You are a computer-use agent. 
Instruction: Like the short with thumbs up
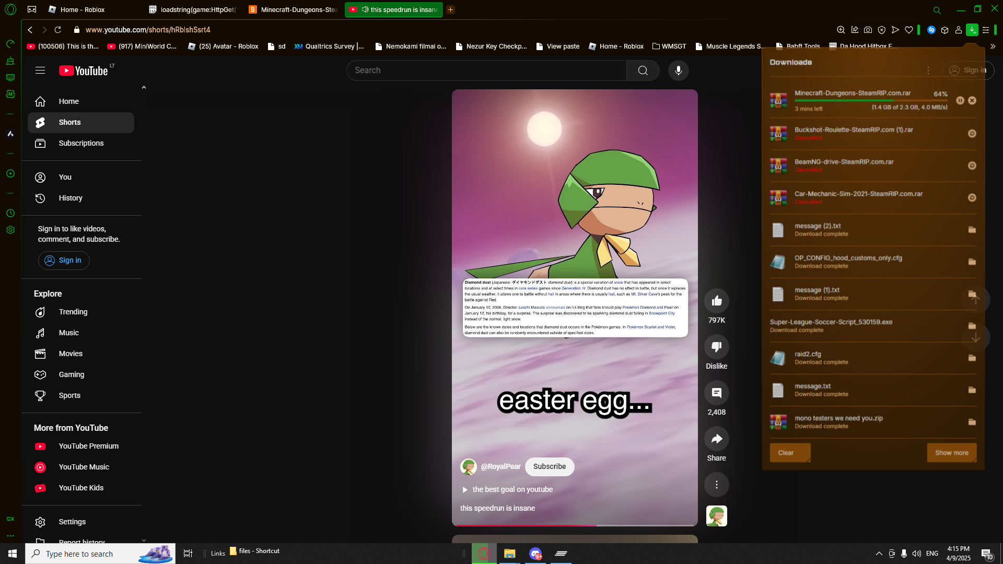coord(716,301)
